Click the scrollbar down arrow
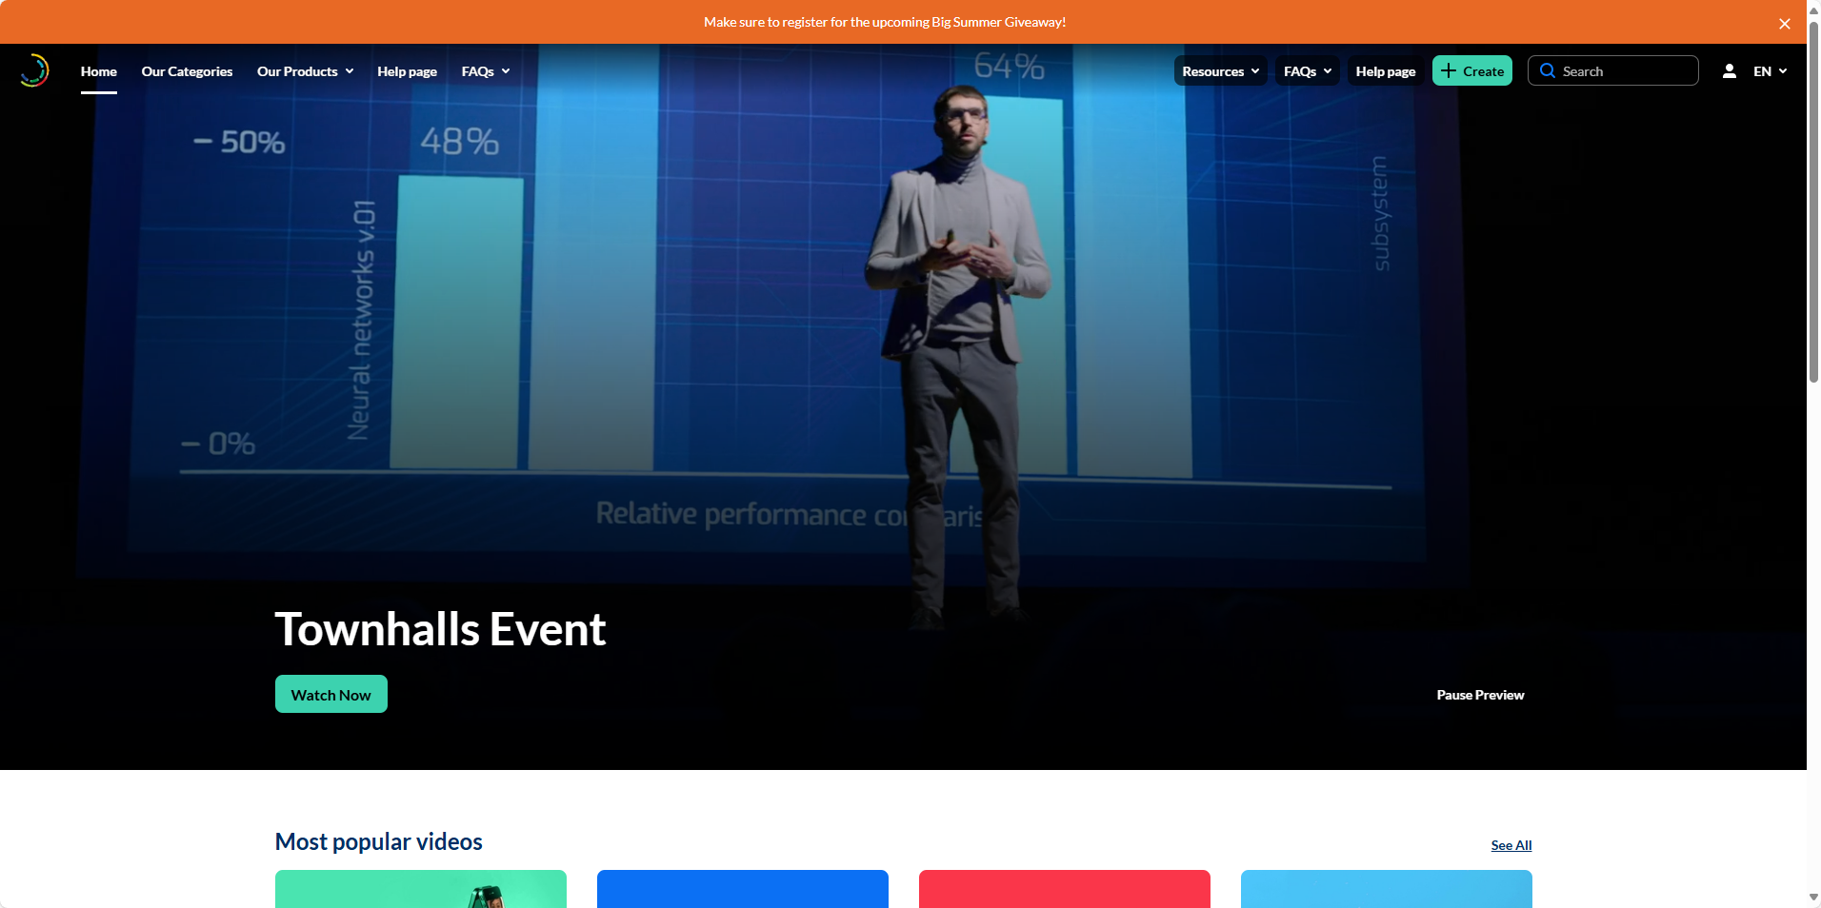This screenshot has height=908, width=1821. click(x=1813, y=898)
